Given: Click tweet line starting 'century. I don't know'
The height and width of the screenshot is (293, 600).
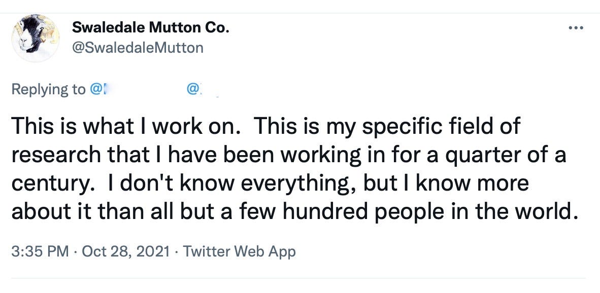Looking at the screenshot, I should tap(270, 184).
